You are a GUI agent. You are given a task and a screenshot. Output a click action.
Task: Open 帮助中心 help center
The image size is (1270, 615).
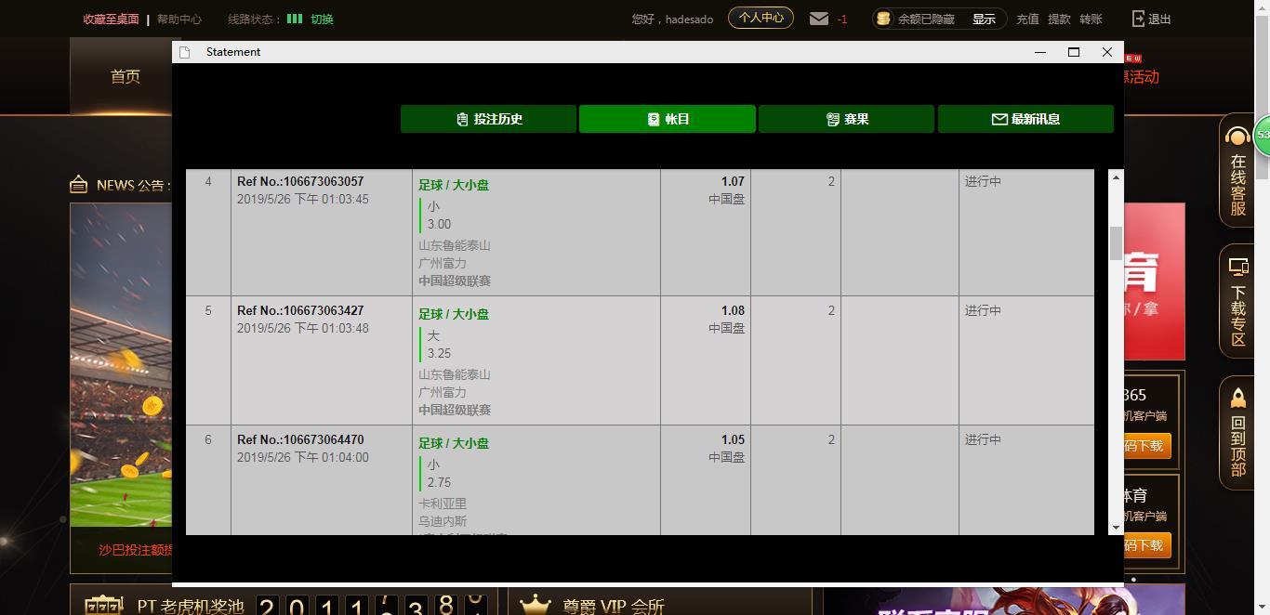179,19
